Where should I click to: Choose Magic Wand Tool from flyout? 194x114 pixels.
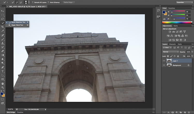17,25
